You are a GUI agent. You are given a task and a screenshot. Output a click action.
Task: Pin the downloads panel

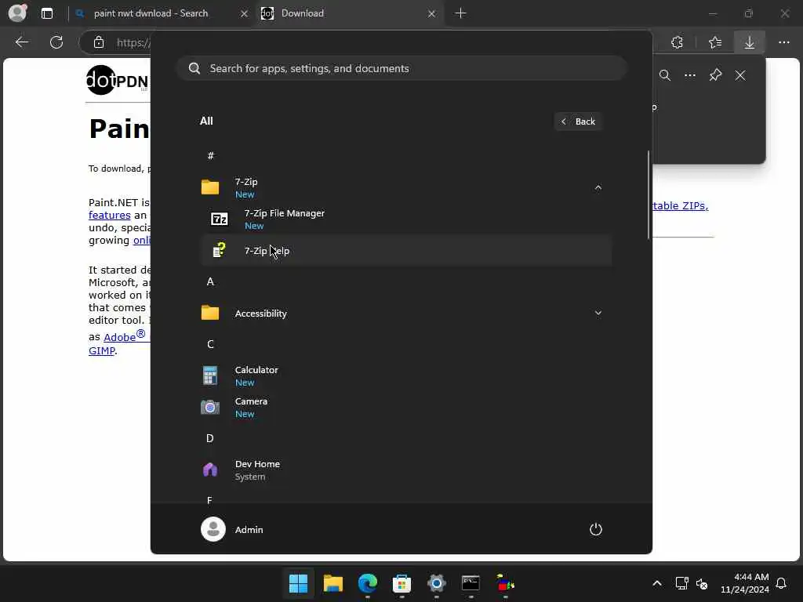pos(715,76)
